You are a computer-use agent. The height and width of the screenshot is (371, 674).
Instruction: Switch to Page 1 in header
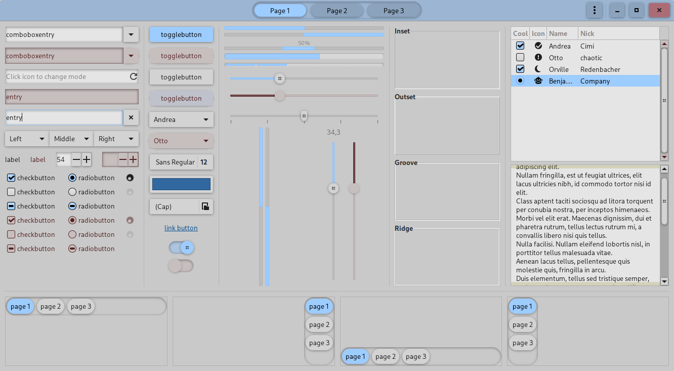point(280,11)
